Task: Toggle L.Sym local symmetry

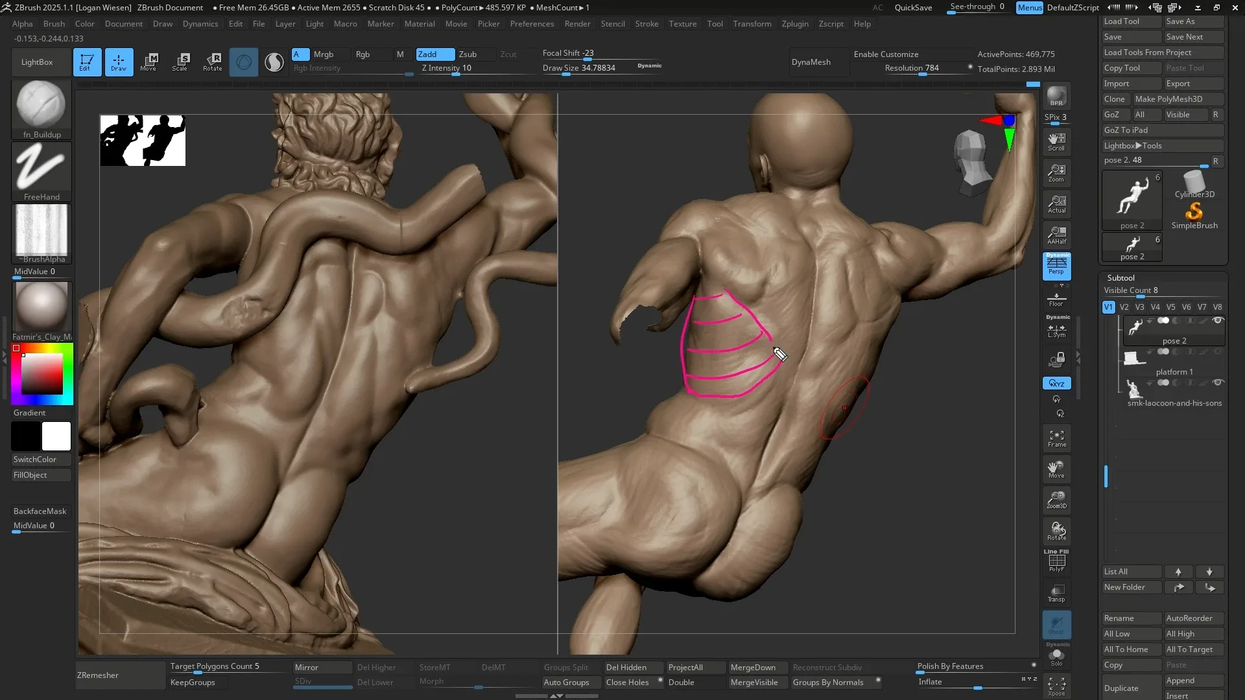Action: pos(1056,329)
